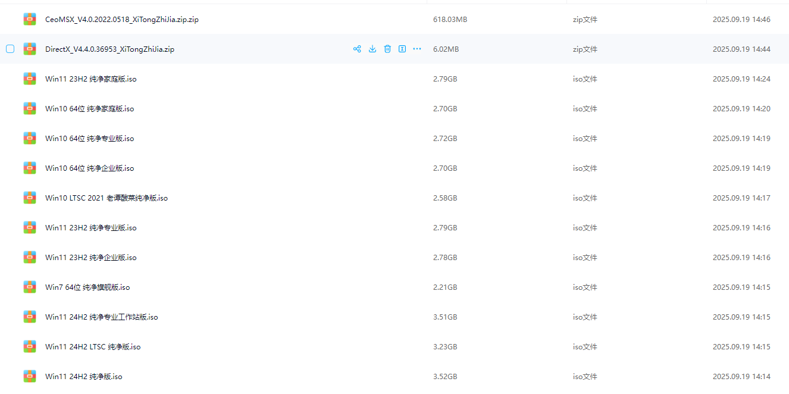This screenshot has height=394, width=789.
Task: Click the iso文件 type of Win7 旗舰版 row
Action: (x=585, y=287)
